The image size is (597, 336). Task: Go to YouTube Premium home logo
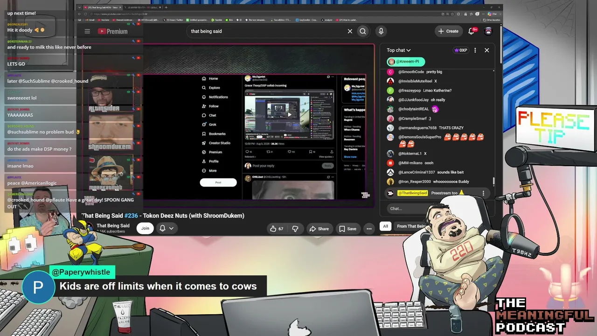click(x=112, y=31)
